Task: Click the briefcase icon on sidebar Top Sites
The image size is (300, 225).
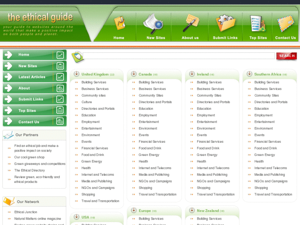Action: [x=60, y=110]
